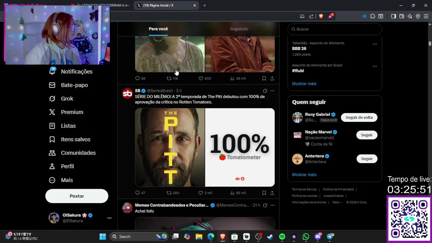Ask Grok about the SB post
Image resolution: width=432 pixels, height=243 pixels.
point(265,91)
